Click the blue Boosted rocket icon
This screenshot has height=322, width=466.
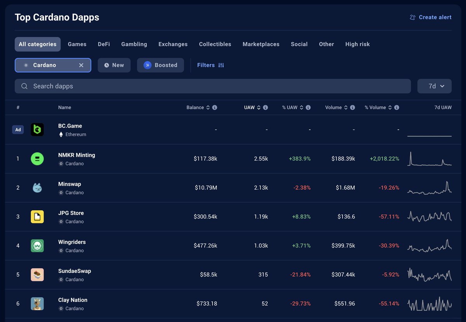(148, 65)
